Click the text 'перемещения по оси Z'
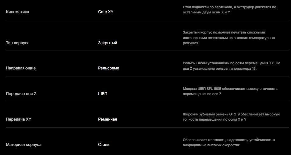291x155 pixels. pyautogui.click(x=202, y=94)
